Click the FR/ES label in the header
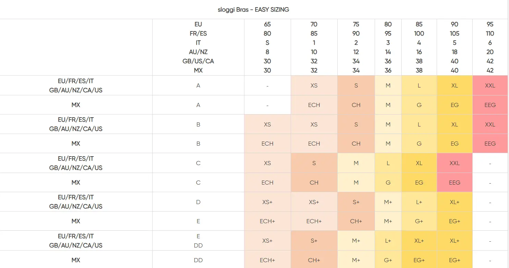The width and height of the screenshot is (509, 268). [x=198, y=33]
